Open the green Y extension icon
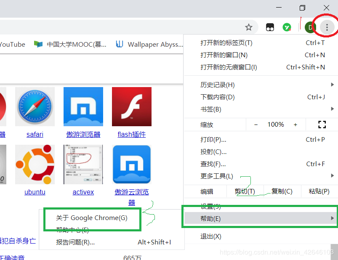The image size is (338, 260). click(287, 27)
